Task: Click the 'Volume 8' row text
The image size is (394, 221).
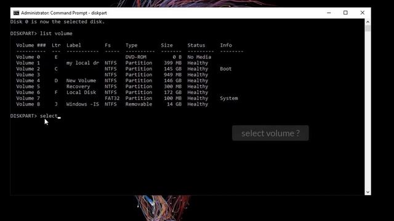Action: tap(28, 104)
